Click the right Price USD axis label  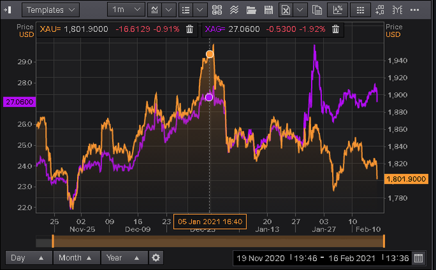(x=394, y=31)
